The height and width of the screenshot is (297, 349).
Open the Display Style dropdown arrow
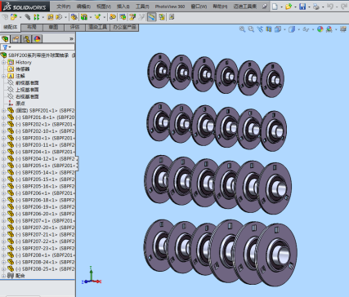(299, 29)
